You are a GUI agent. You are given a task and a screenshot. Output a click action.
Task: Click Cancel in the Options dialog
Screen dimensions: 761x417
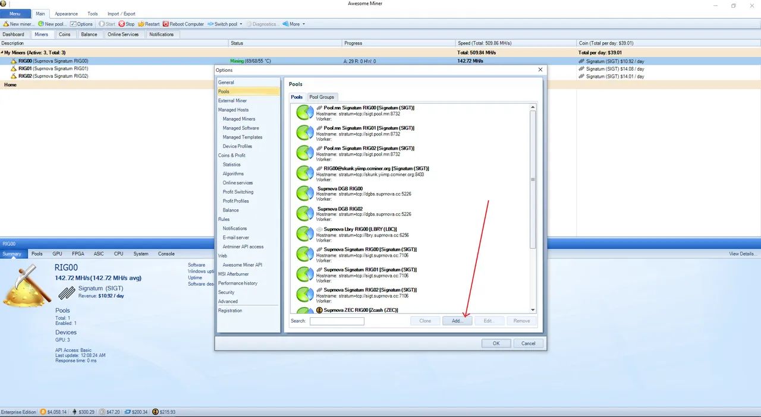(529, 343)
